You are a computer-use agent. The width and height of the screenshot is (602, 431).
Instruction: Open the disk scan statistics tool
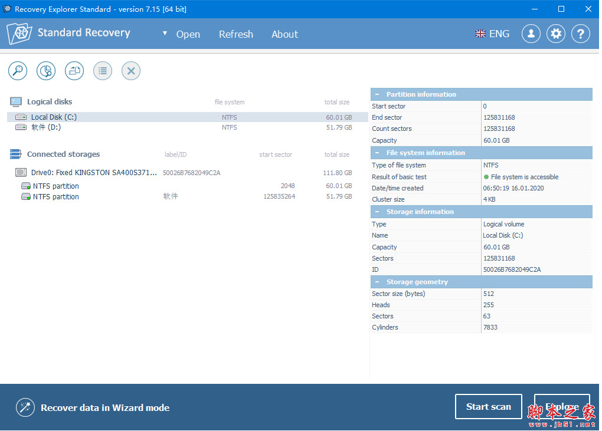tap(45, 70)
